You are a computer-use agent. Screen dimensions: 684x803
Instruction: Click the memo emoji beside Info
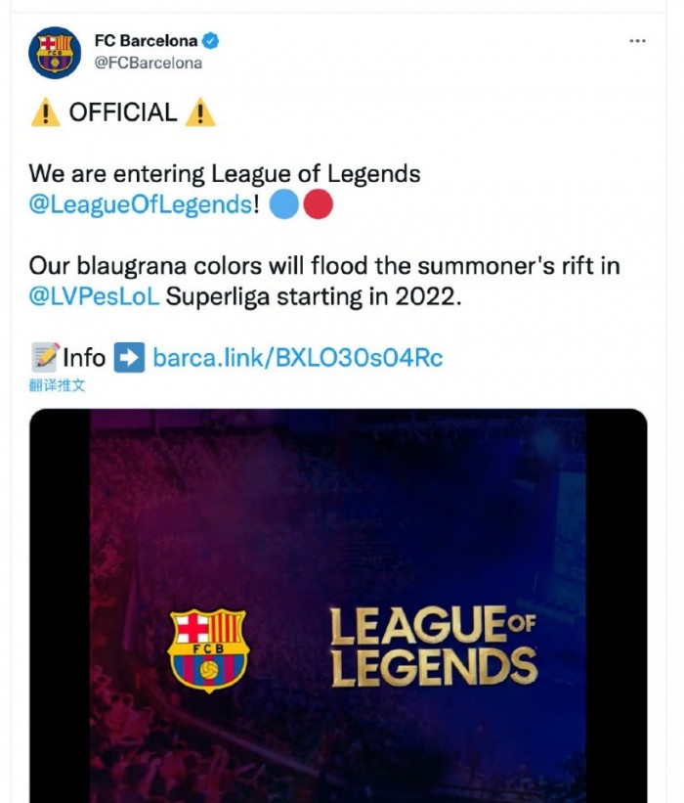[44, 357]
